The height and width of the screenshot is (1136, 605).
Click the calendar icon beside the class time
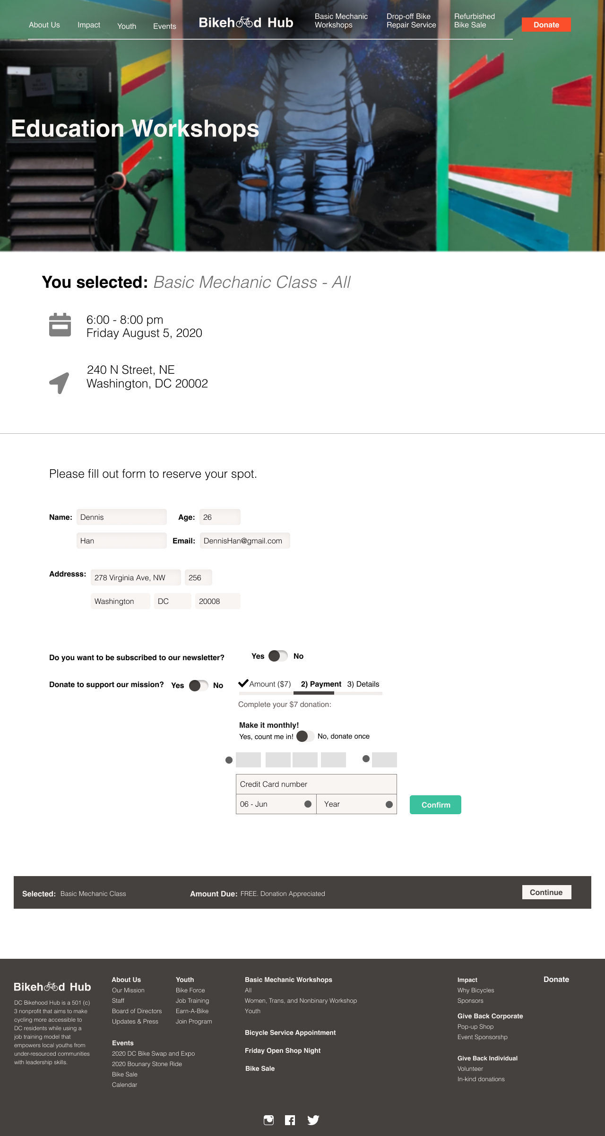coord(60,325)
